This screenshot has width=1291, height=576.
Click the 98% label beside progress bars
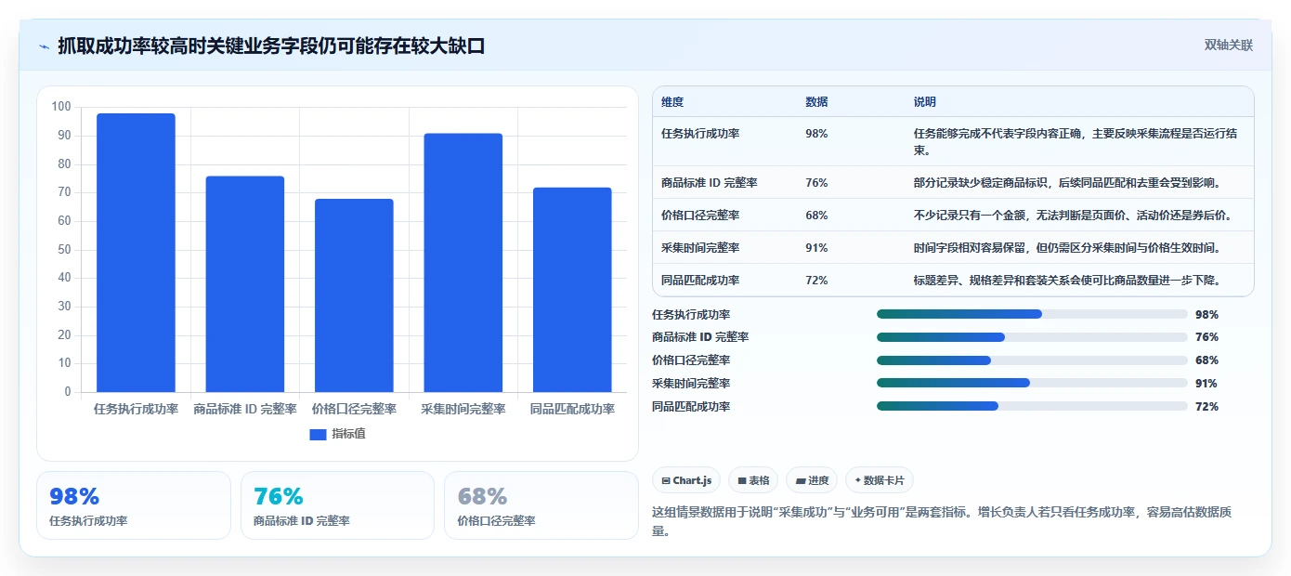pyautogui.click(x=1207, y=315)
